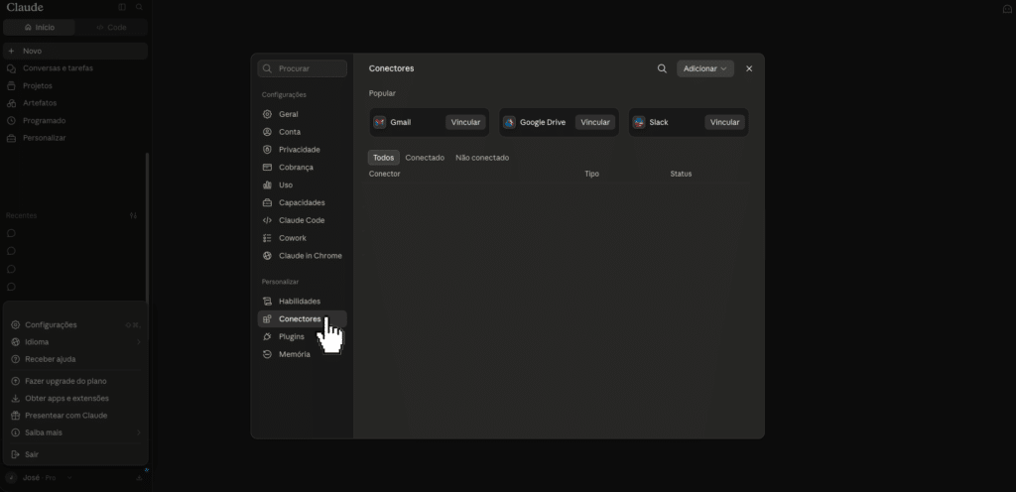
Task: Open Personalizar in the sidebar
Action: point(75,138)
